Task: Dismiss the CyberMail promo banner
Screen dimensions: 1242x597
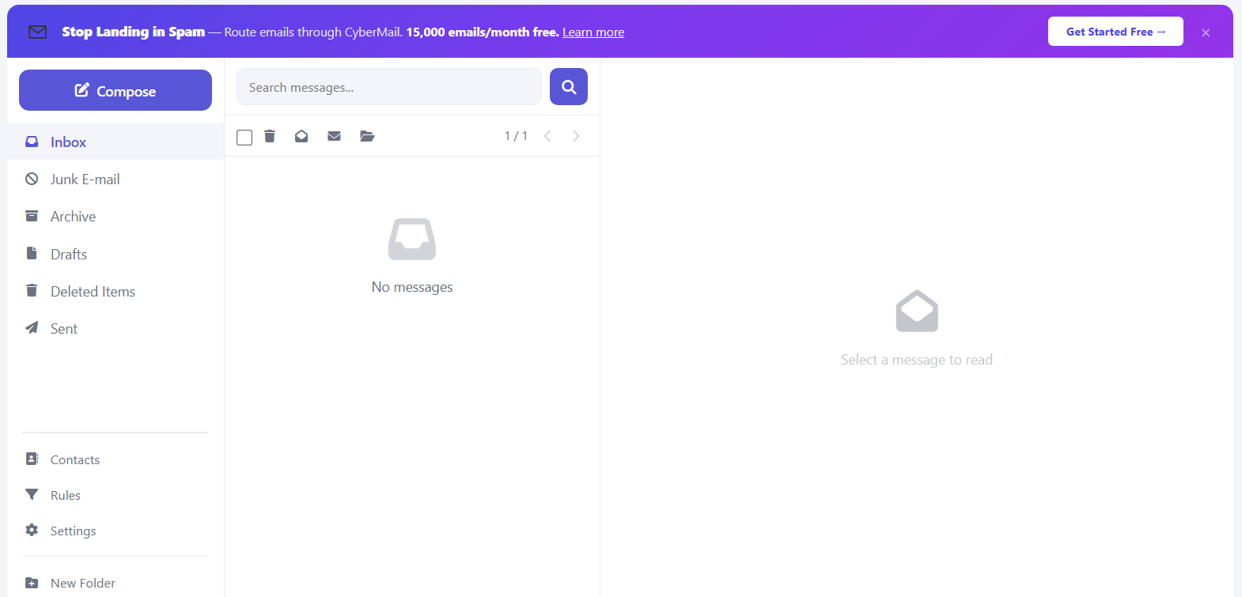Action: click(1206, 32)
